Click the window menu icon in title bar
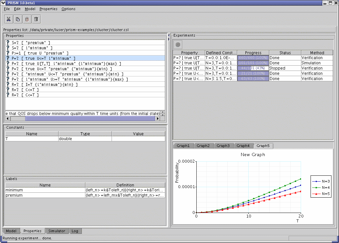This screenshot has width=339, height=243. click(3, 3)
